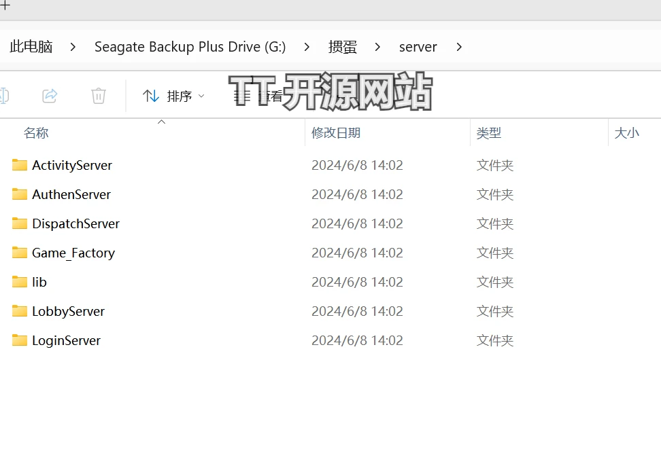Expand the chevron after Seagate Backup Plus Drive
Viewport: 661px width, 470px height.
(307, 47)
